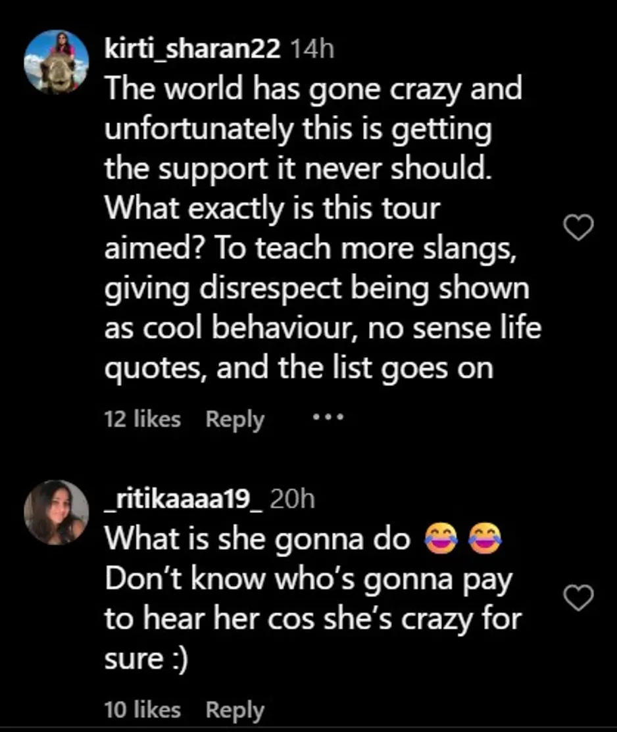The height and width of the screenshot is (732, 617).
Task: Open kirti_sharan22's profile picture
Action: point(56,61)
